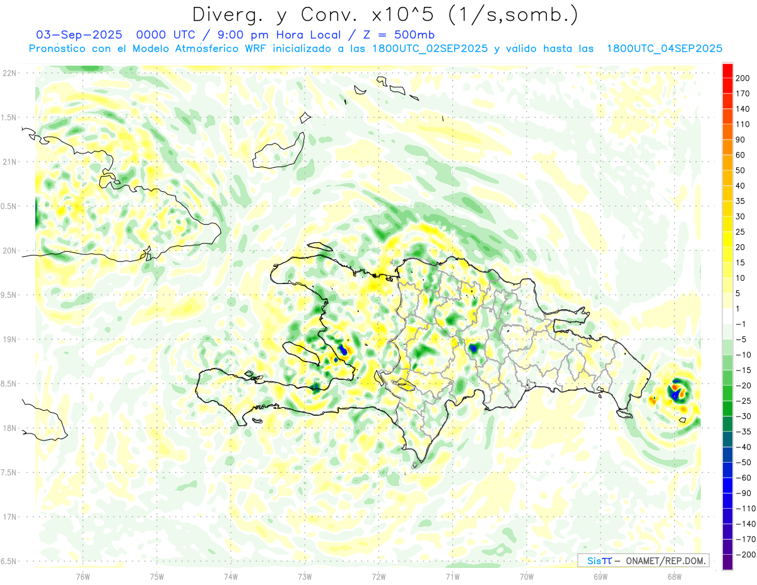The image size is (757, 585).
Task: Click the color bar next to the -60 label
Action: [727, 478]
